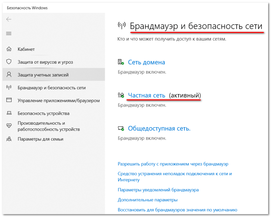Click the building icon beside Сеть домена

[121, 62]
